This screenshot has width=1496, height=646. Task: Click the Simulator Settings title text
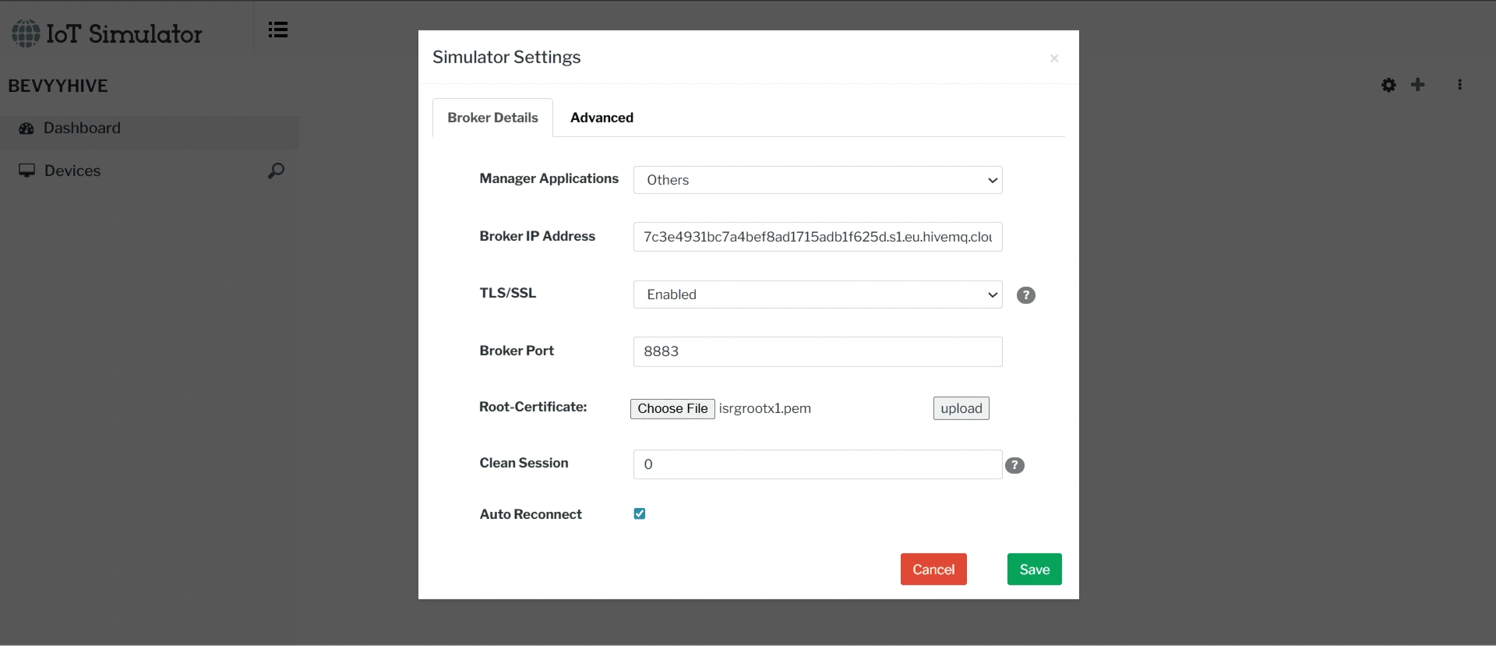506,57
